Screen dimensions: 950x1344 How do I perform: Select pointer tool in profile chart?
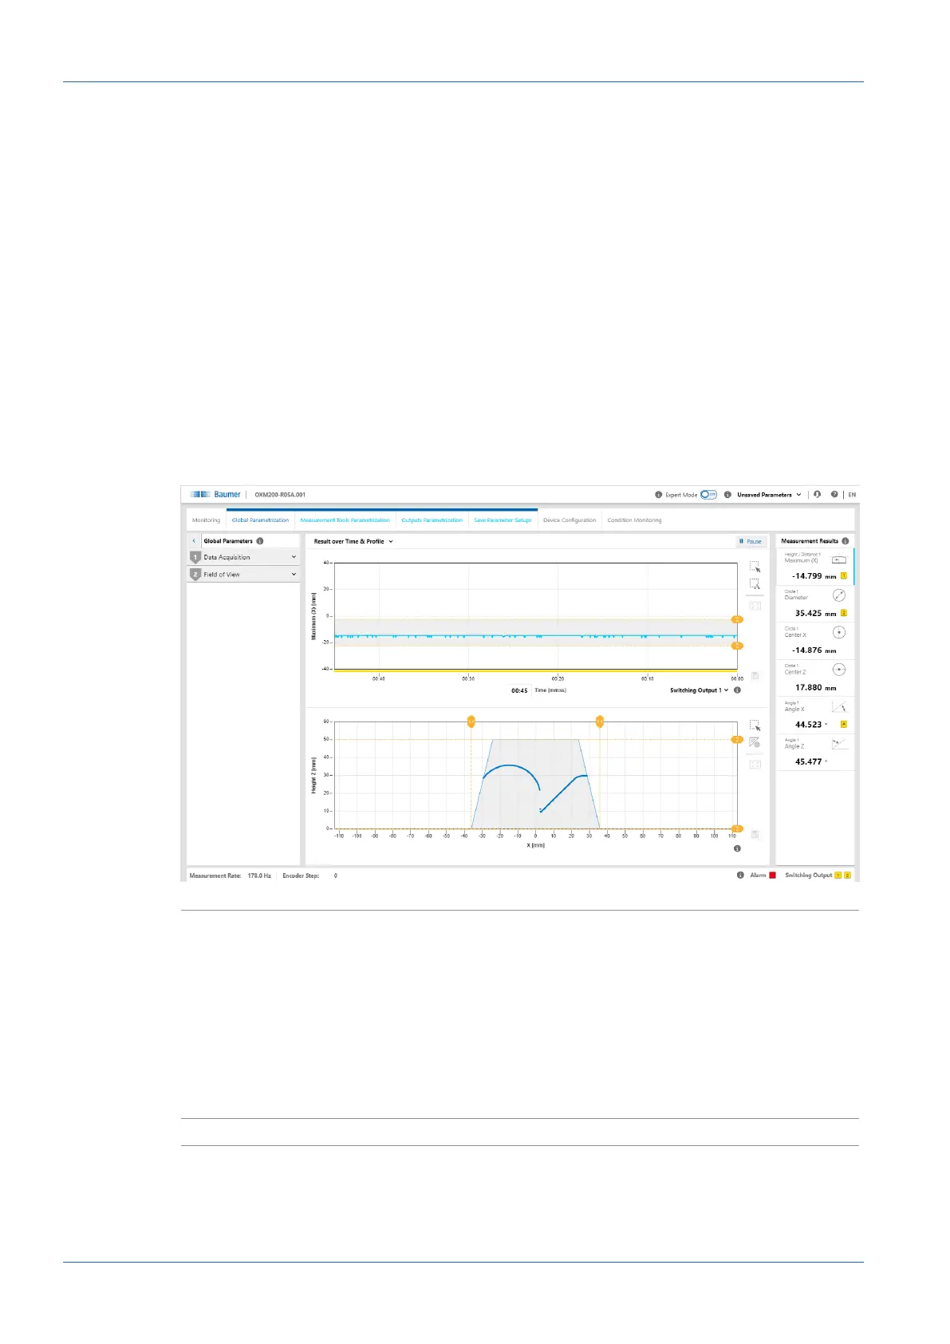[755, 725]
